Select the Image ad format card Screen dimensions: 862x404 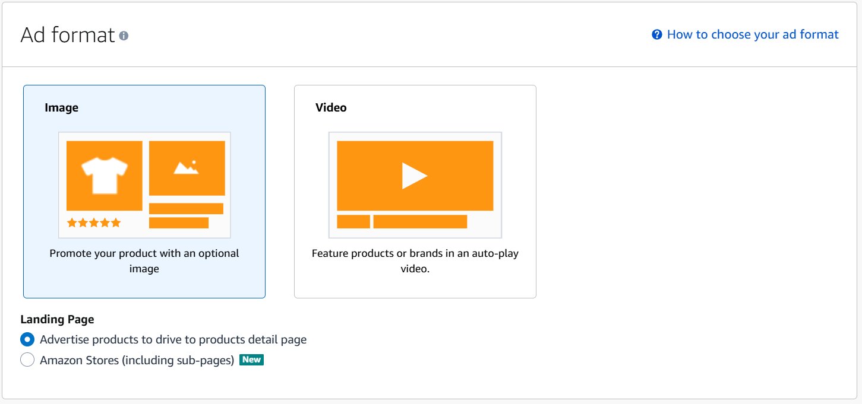click(x=144, y=191)
